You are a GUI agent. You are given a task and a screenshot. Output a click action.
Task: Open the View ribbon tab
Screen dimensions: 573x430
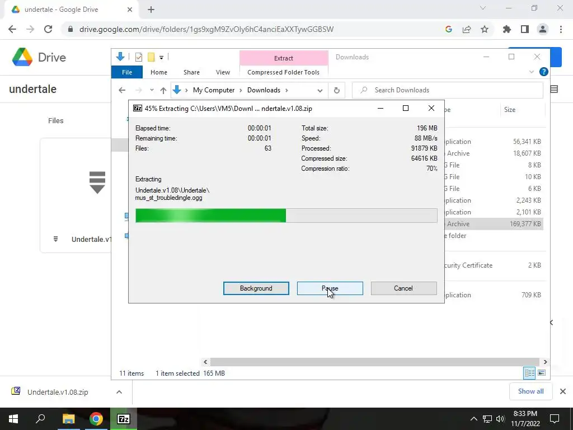[x=223, y=72]
